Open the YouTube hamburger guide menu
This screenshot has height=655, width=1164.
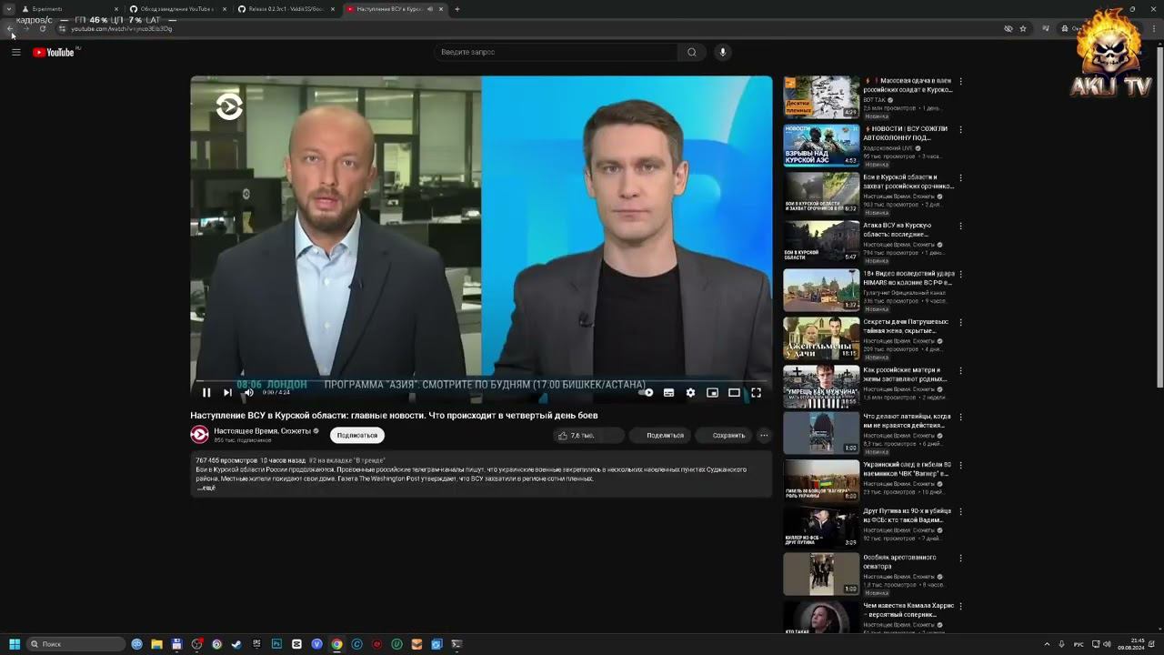(x=16, y=52)
